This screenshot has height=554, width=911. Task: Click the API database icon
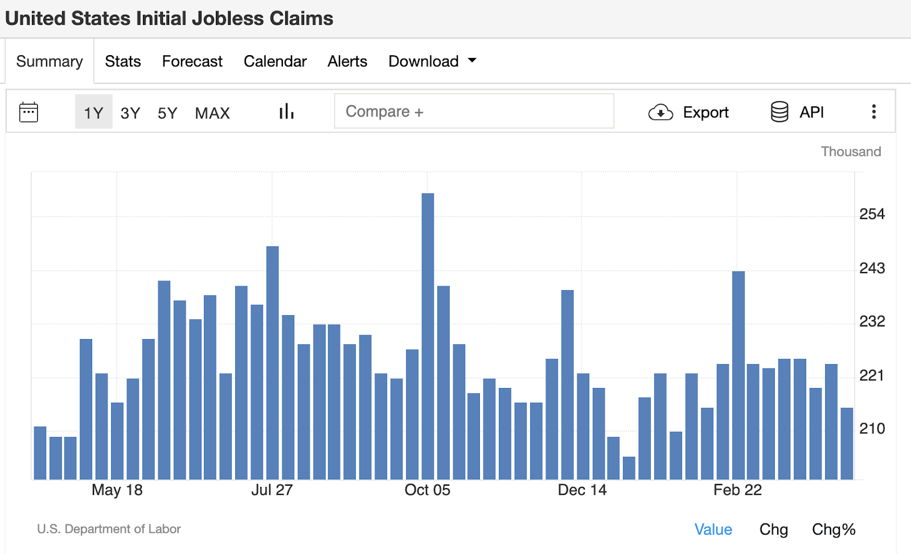pyautogui.click(x=779, y=112)
